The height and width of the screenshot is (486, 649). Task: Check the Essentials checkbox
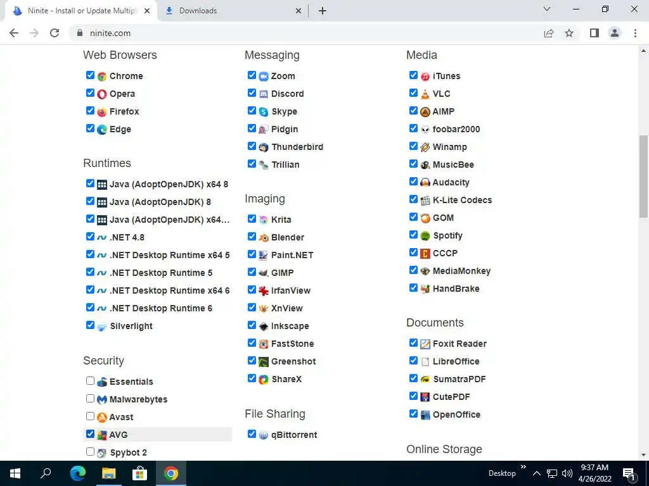90,380
